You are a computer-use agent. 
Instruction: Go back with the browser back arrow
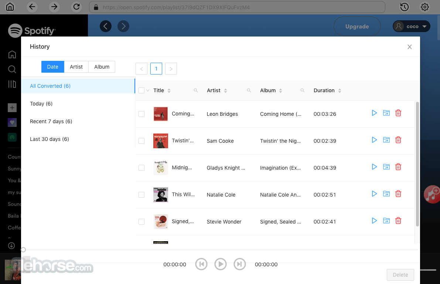click(x=32, y=7)
